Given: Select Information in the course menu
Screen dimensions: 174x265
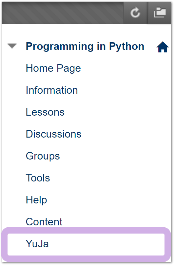Looking at the screenshot, I should (x=52, y=90).
